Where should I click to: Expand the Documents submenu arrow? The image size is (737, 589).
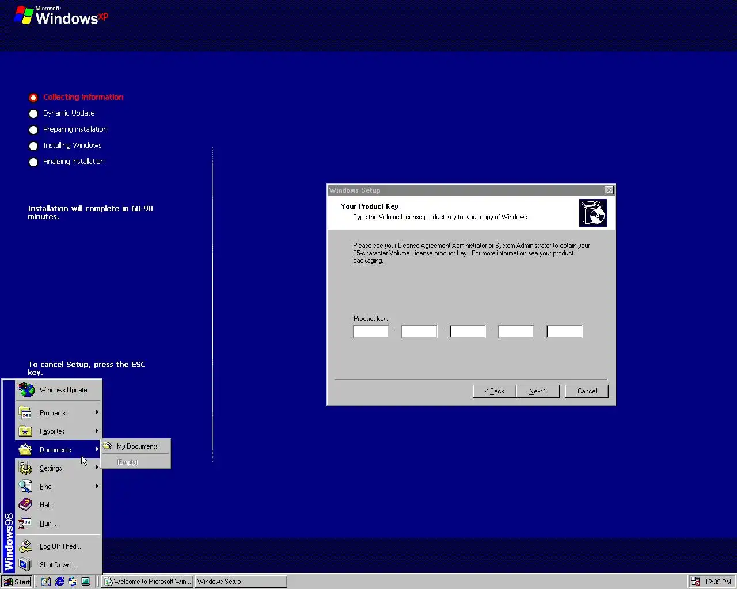pos(97,449)
